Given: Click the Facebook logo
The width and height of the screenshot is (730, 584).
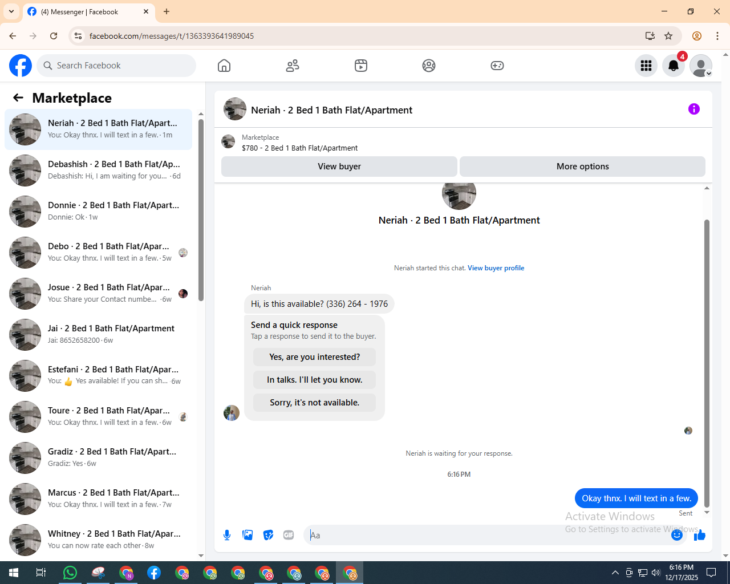Looking at the screenshot, I should tap(21, 66).
